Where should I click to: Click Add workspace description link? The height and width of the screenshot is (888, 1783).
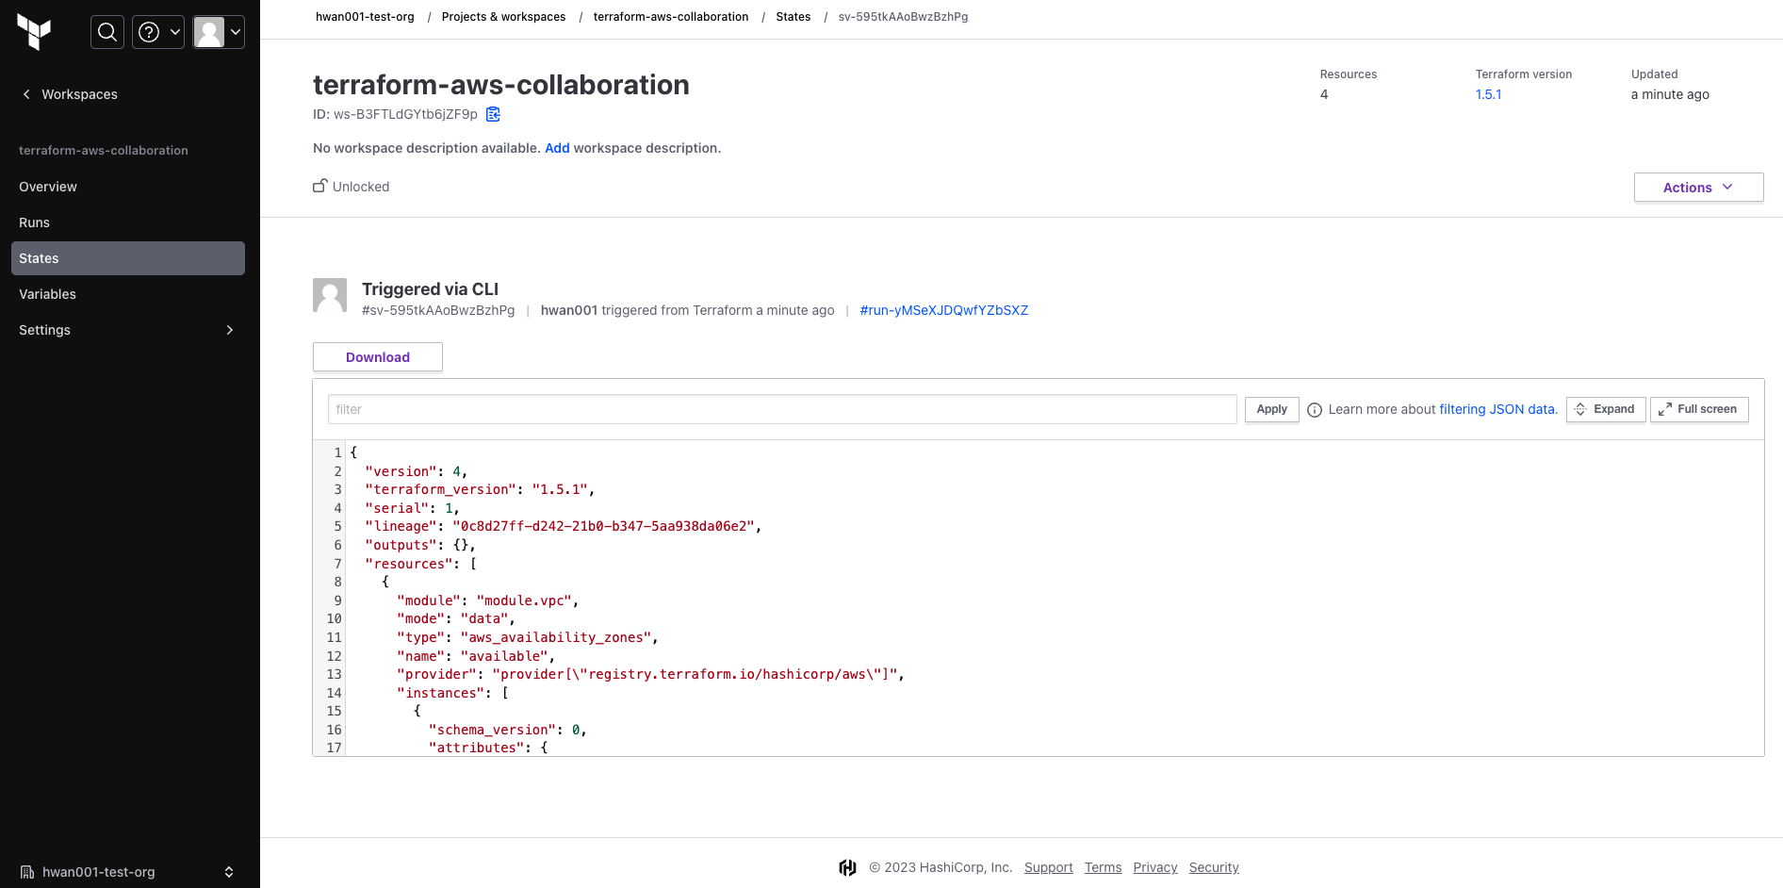pos(557,148)
